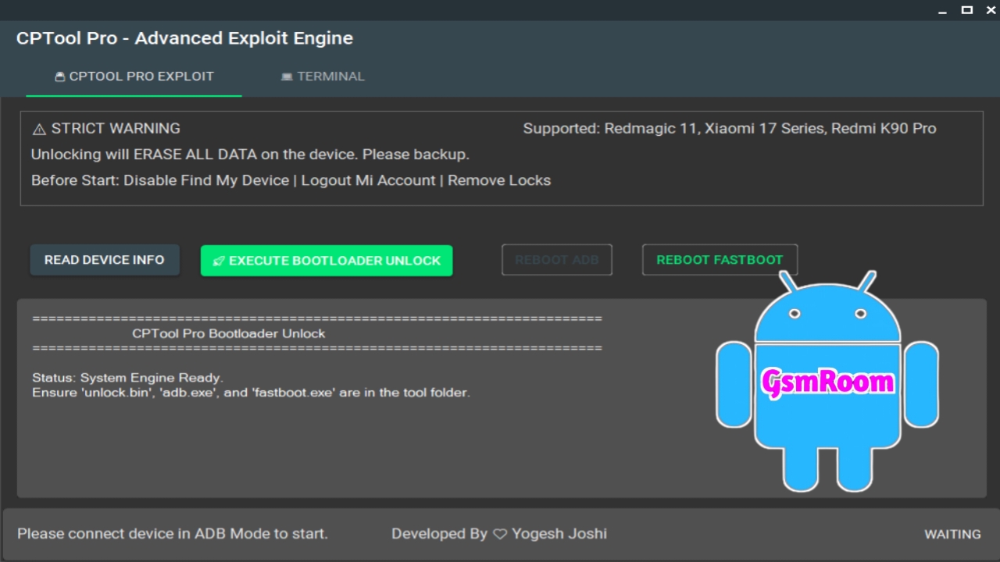Minimize the CPTool Pro window
Viewport: 1000px width, 562px height.
tap(941, 10)
